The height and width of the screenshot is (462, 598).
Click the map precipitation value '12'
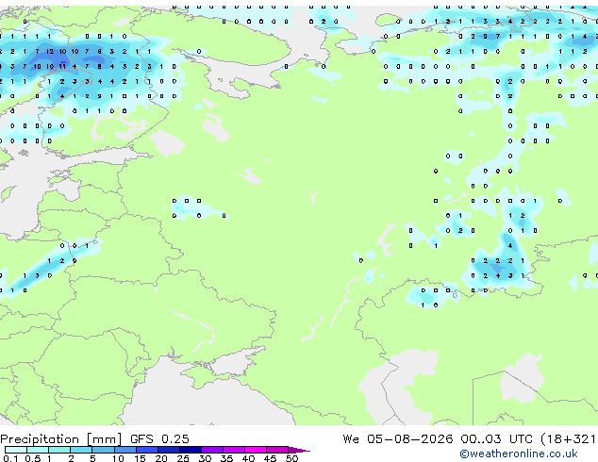point(50,52)
